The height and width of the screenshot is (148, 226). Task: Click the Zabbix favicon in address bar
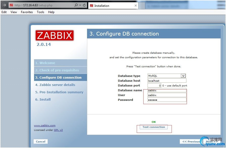11,5
